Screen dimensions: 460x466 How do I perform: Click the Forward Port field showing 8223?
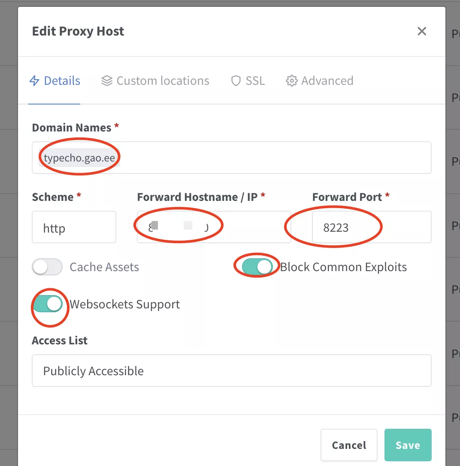[371, 227]
